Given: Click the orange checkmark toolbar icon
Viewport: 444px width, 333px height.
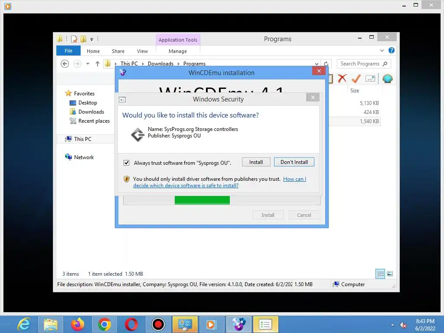Looking at the screenshot, I should point(356,78).
